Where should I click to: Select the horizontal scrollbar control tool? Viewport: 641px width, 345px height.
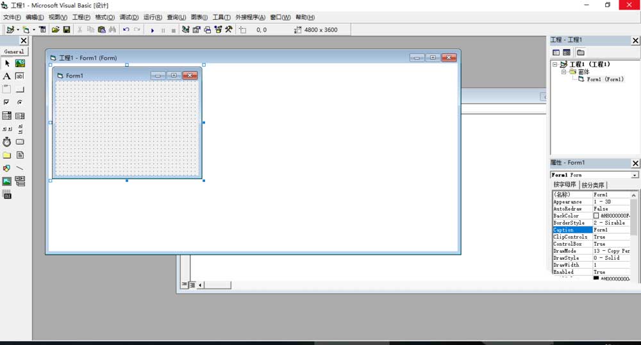click(x=7, y=129)
